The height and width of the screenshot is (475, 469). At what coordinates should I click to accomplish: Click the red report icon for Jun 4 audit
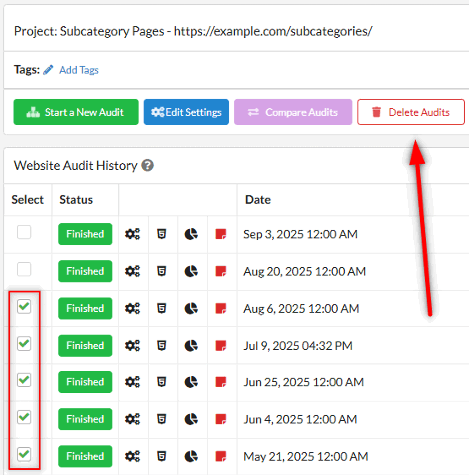tap(221, 419)
